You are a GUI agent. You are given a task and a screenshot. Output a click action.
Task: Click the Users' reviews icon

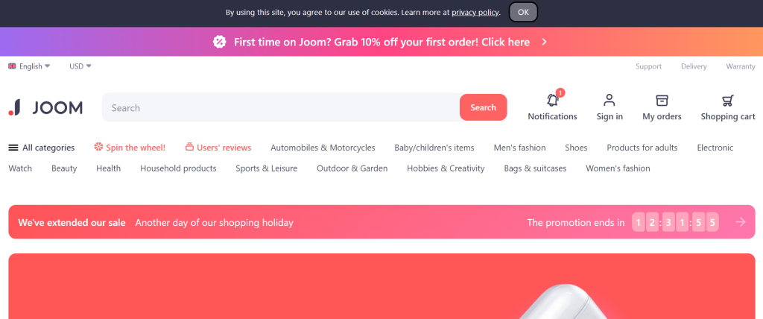pos(190,147)
